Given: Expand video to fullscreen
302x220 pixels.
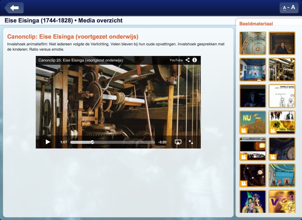Looking at the screenshot, I should [x=191, y=142].
